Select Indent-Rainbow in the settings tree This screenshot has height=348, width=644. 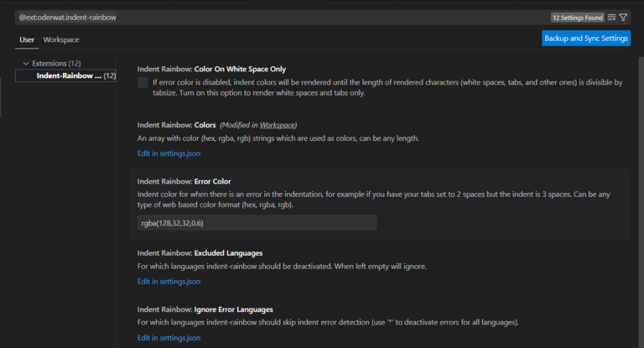coord(69,75)
